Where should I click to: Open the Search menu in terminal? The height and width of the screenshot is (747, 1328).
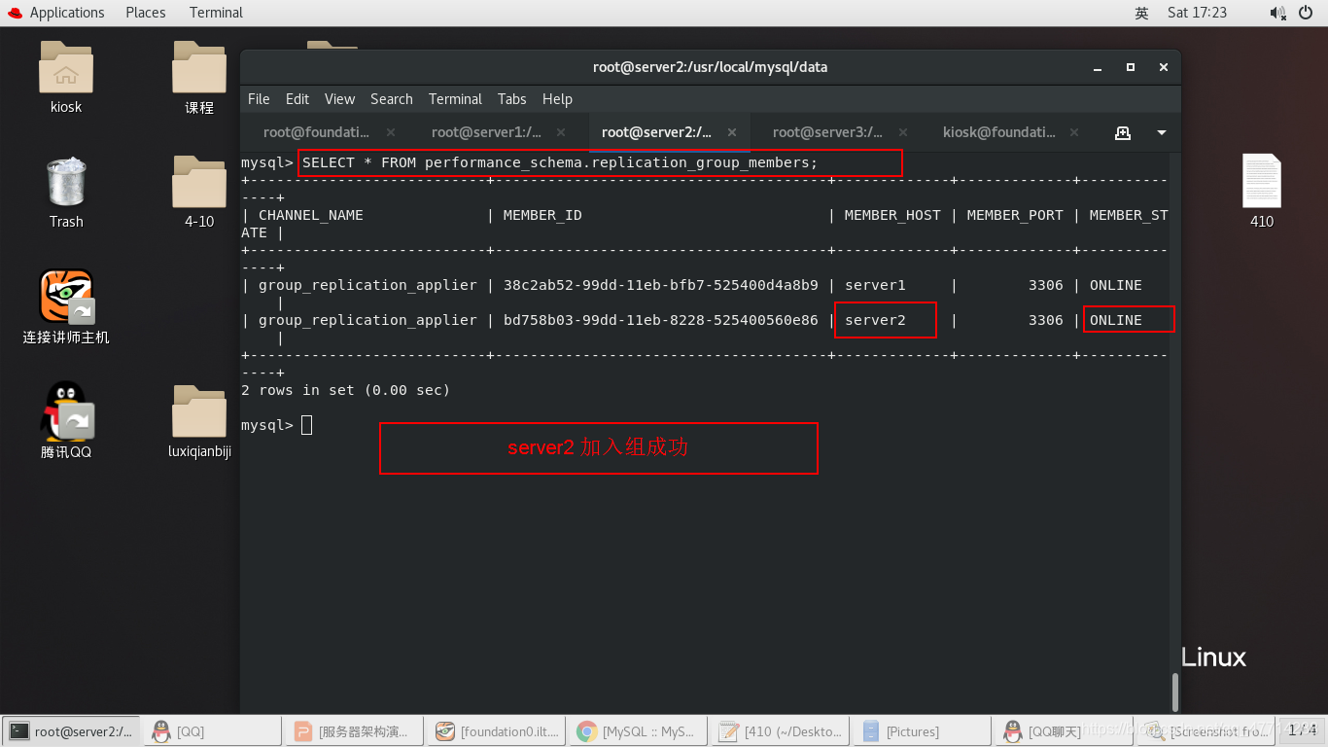tap(392, 99)
